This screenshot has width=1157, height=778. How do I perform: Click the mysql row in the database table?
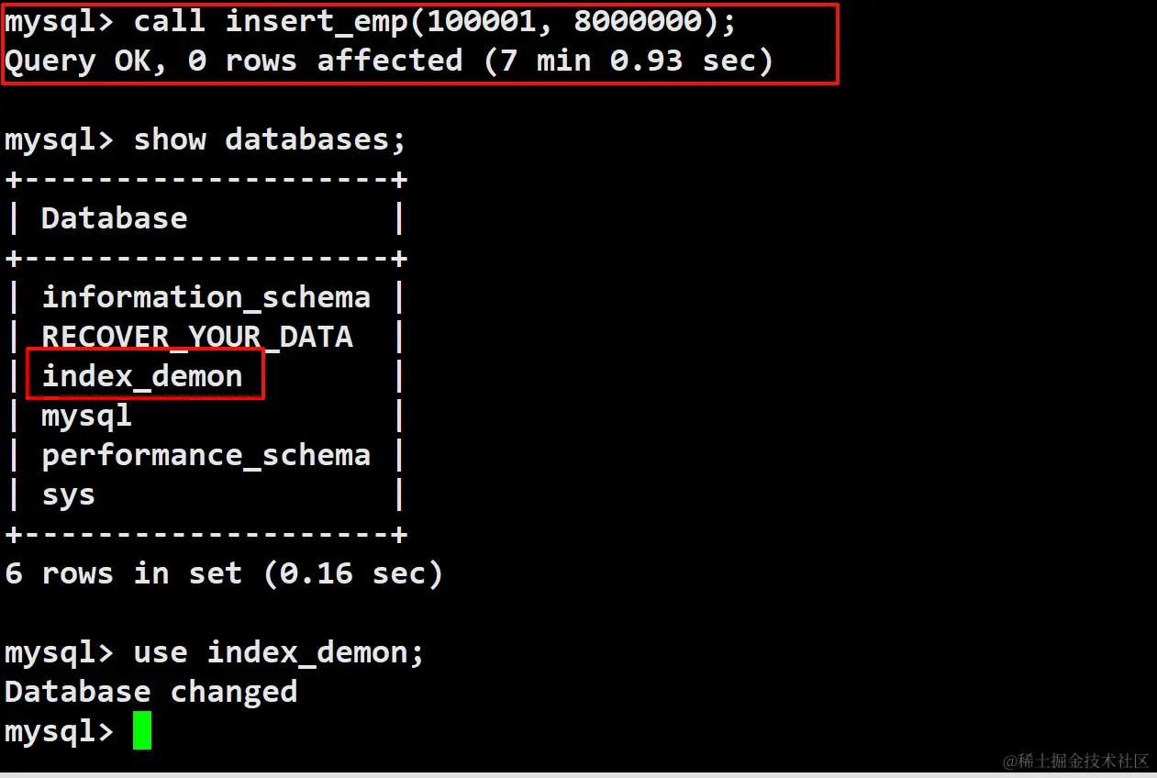[x=86, y=416]
